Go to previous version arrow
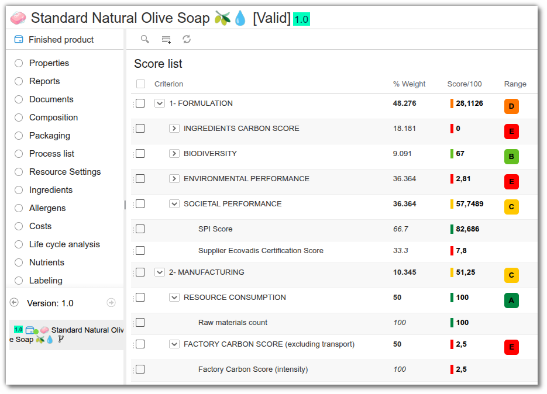The image size is (547, 394). click(x=14, y=302)
